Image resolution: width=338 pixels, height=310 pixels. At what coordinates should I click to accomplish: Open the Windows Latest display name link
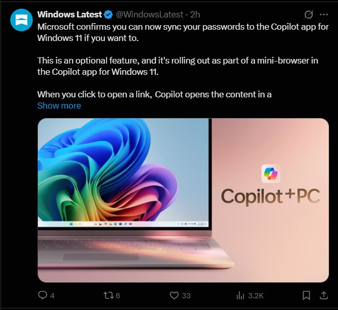(70, 14)
